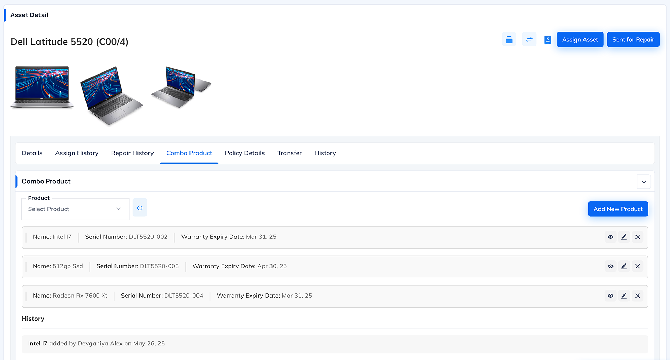View Intel I7 details via eye icon
The height and width of the screenshot is (360, 670).
[x=610, y=237]
